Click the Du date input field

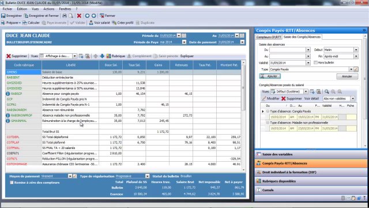coord(288,50)
